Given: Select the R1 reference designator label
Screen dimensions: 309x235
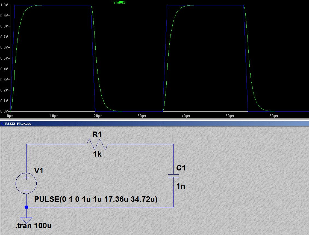Looking at the screenshot, I should coord(97,134).
